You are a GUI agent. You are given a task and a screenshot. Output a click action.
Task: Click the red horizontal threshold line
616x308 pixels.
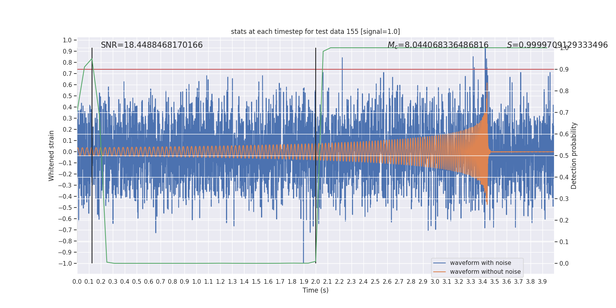[316, 69]
